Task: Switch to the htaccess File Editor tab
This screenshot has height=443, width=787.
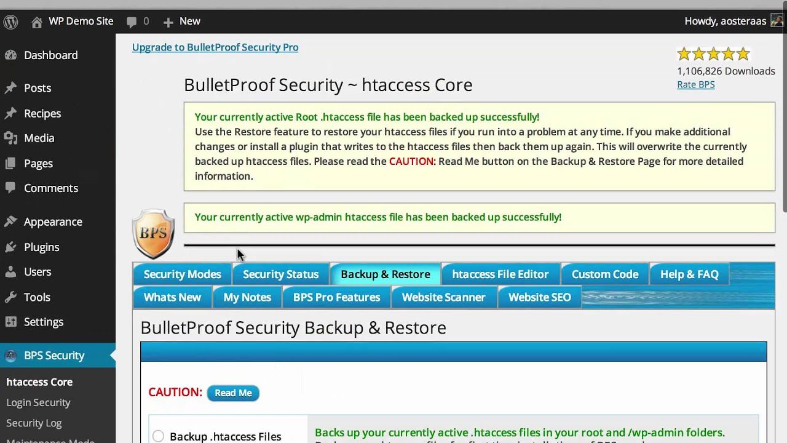Action: (x=500, y=274)
